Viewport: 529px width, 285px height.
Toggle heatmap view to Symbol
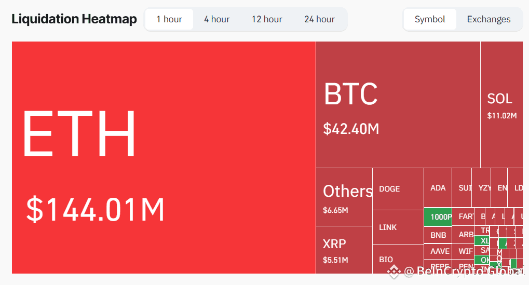tap(430, 19)
